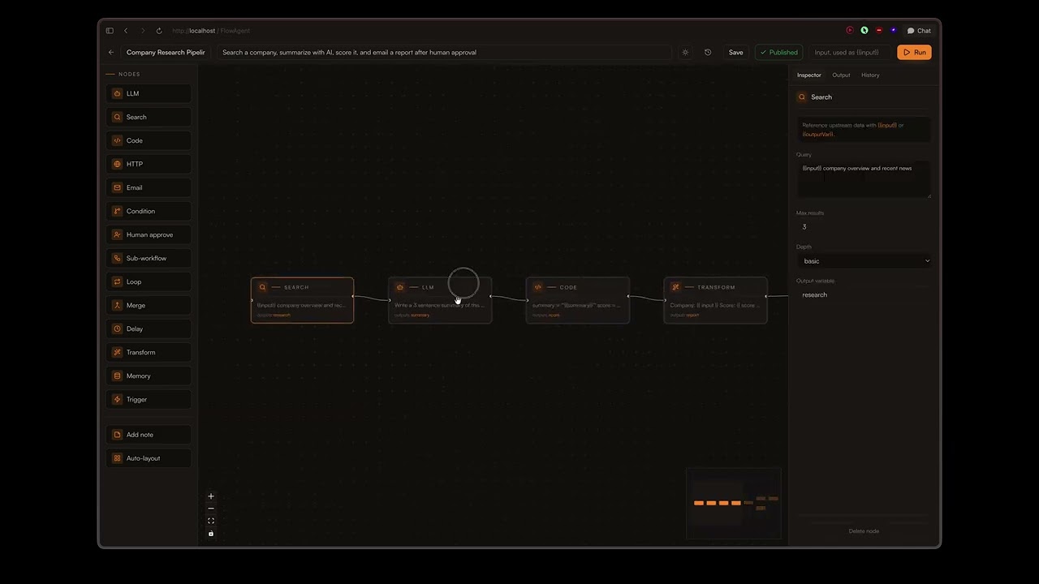Click Add note in the sidebar

click(149, 435)
